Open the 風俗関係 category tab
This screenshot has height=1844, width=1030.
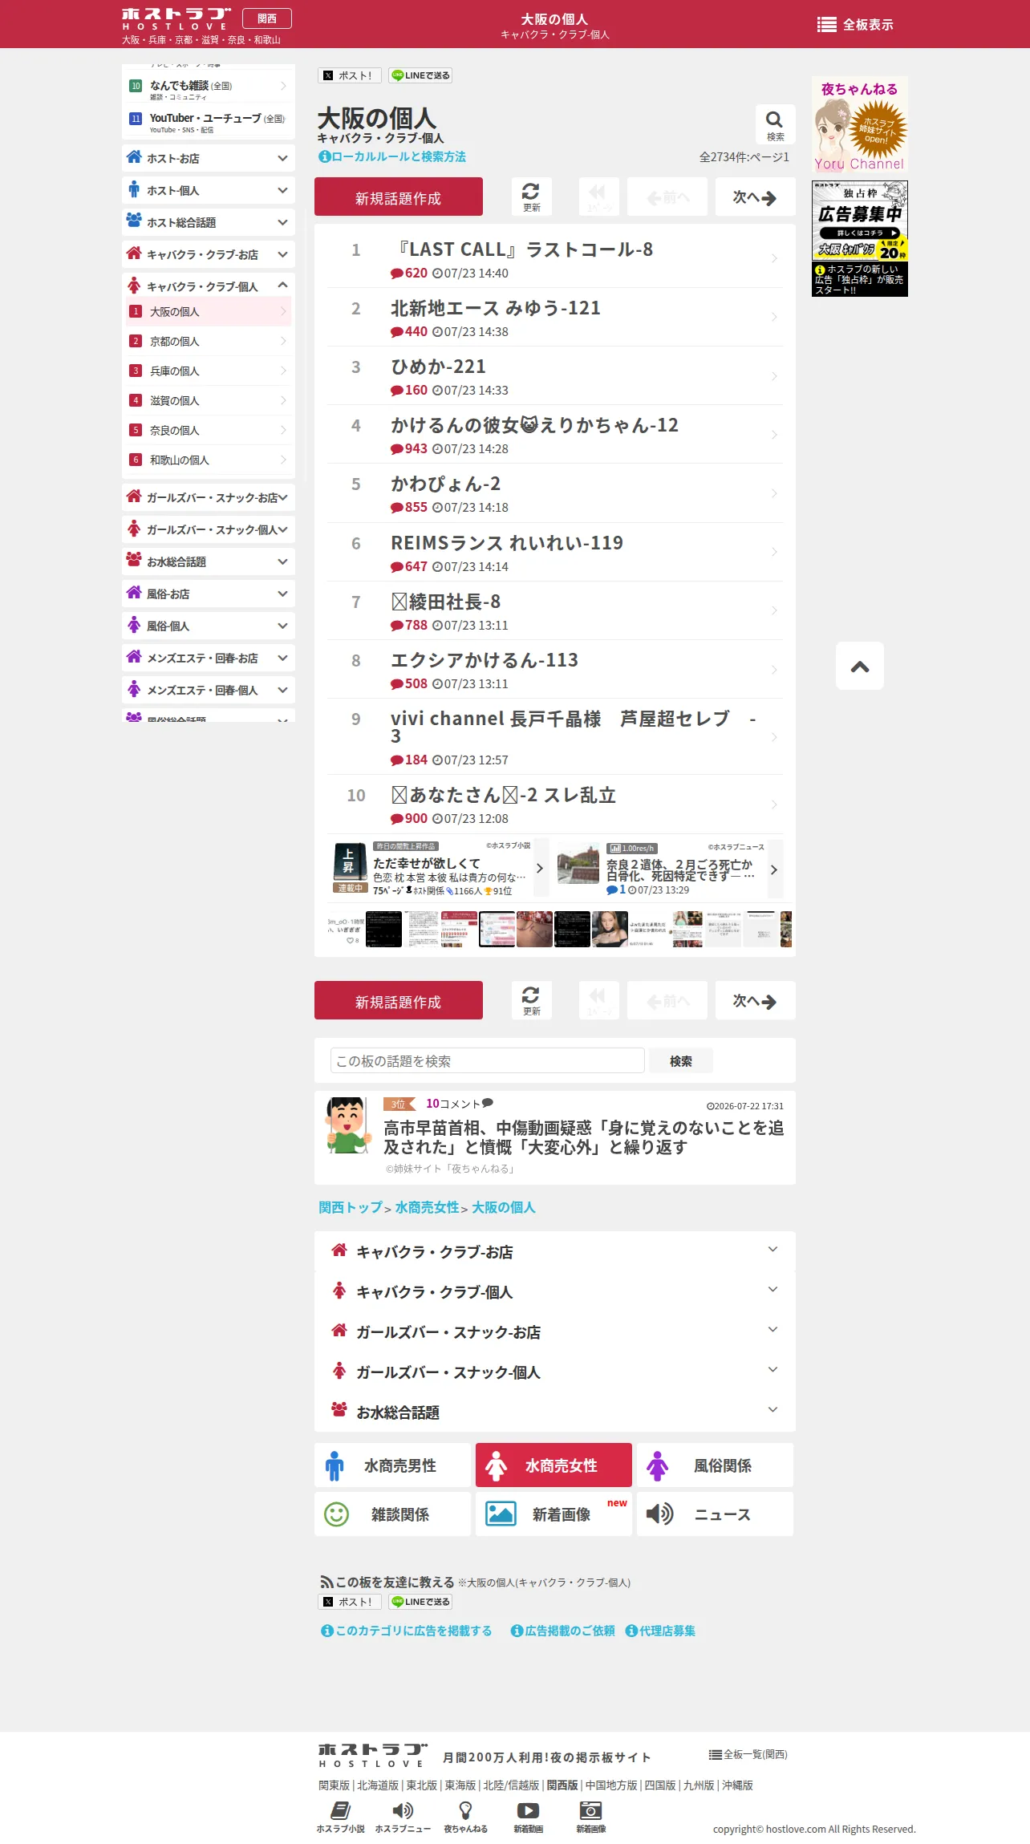click(x=715, y=1465)
